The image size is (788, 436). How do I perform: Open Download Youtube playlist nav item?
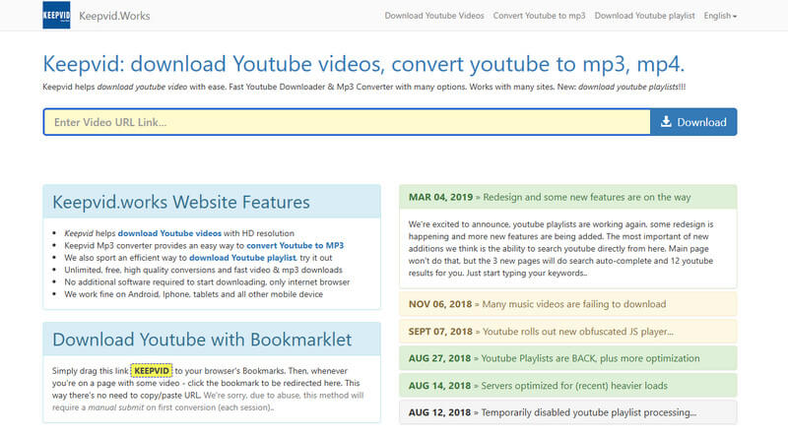(x=644, y=16)
